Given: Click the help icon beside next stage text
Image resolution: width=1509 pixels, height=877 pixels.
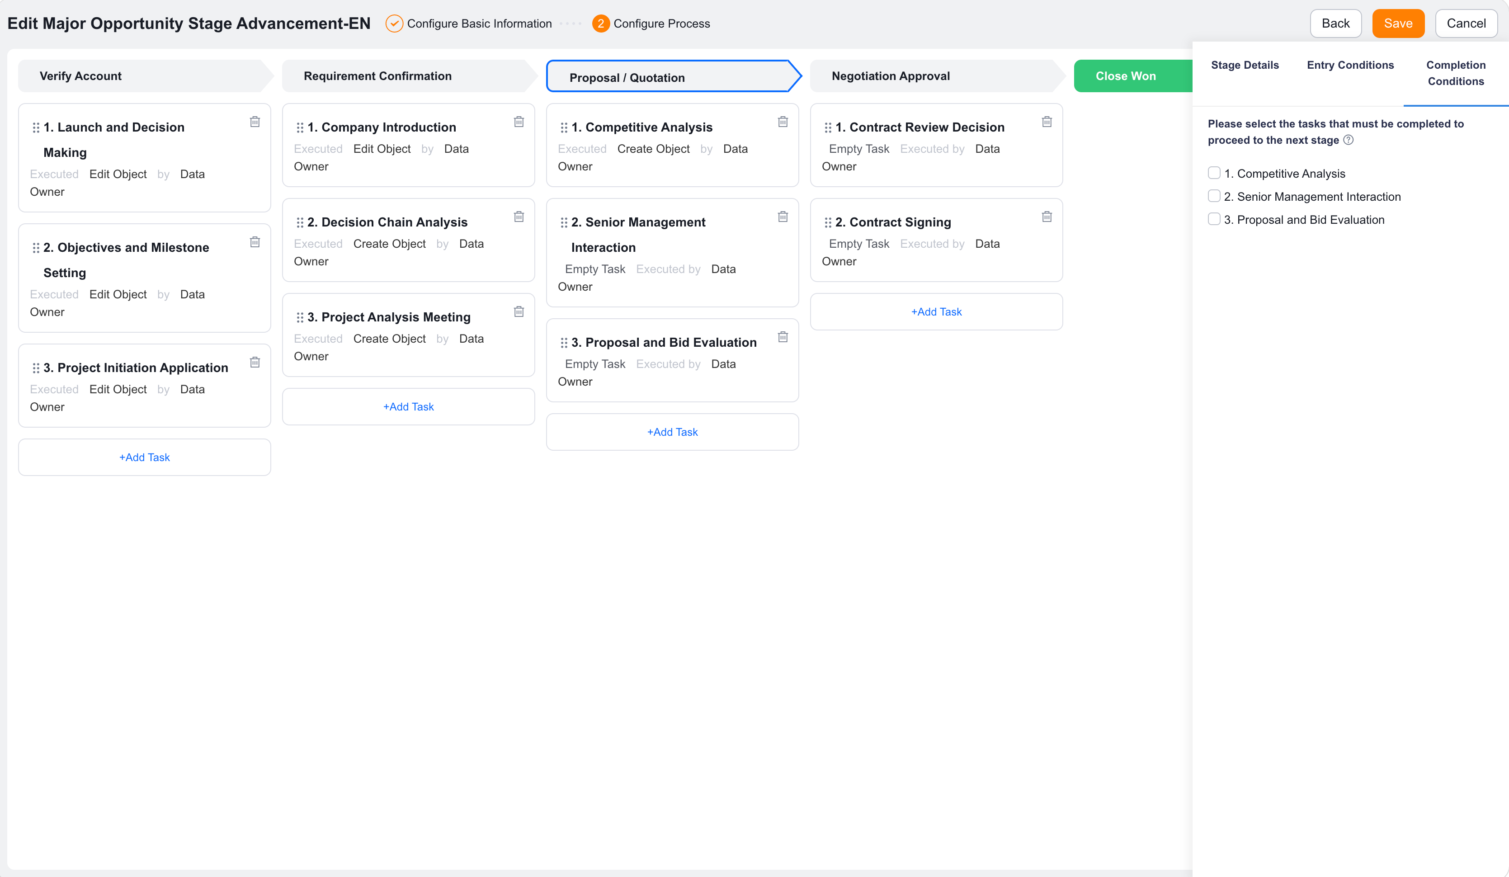Looking at the screenshot, I should 1348,140.
